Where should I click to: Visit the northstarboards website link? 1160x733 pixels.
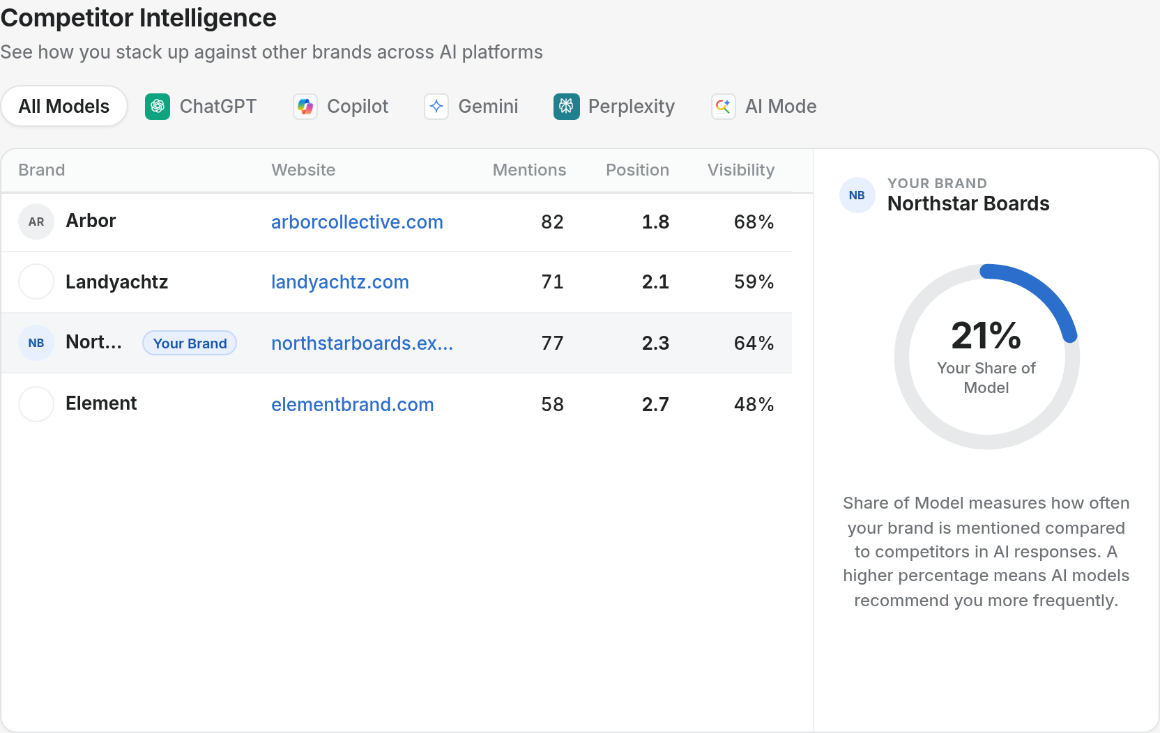tap(362, 344)
